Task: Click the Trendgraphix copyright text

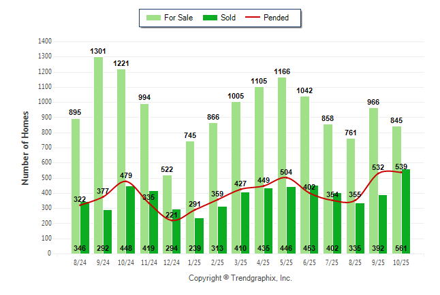Action: tap(240, 278)
